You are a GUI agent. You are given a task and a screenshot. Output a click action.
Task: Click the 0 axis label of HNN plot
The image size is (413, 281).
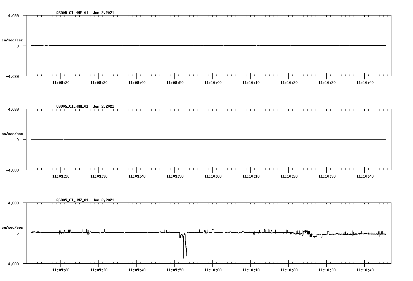pos(18,140)
